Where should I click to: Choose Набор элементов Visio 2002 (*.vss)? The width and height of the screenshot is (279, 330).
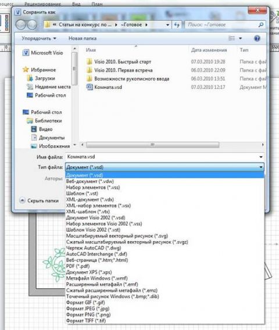(x=165, y=224)
